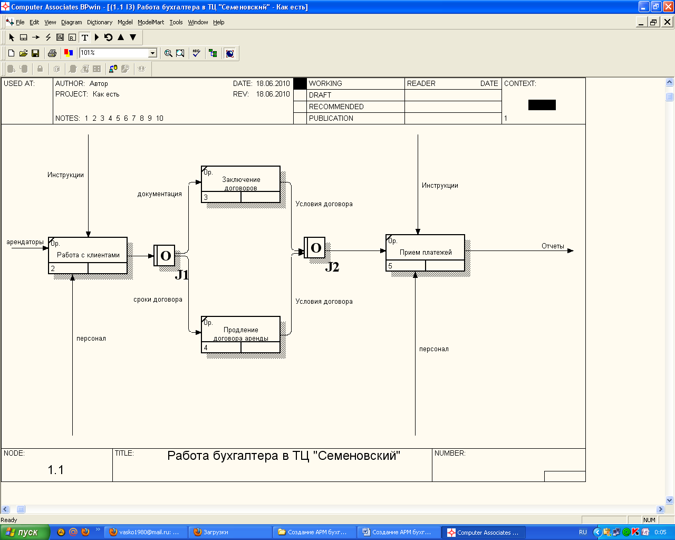Go to parent diagram with up triangle
The height and width of the screenshot is (540, 675).
(121, 37)
